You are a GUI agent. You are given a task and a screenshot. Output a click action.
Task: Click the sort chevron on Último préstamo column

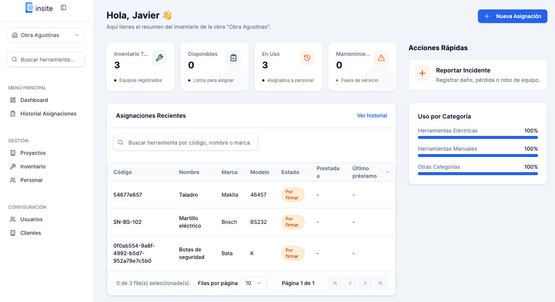pyautogui.click(x=387, y=172)
